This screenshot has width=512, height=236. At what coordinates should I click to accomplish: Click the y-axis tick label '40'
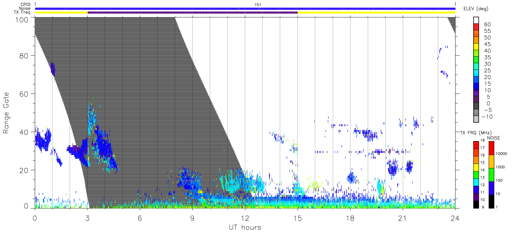click(25, 132)
